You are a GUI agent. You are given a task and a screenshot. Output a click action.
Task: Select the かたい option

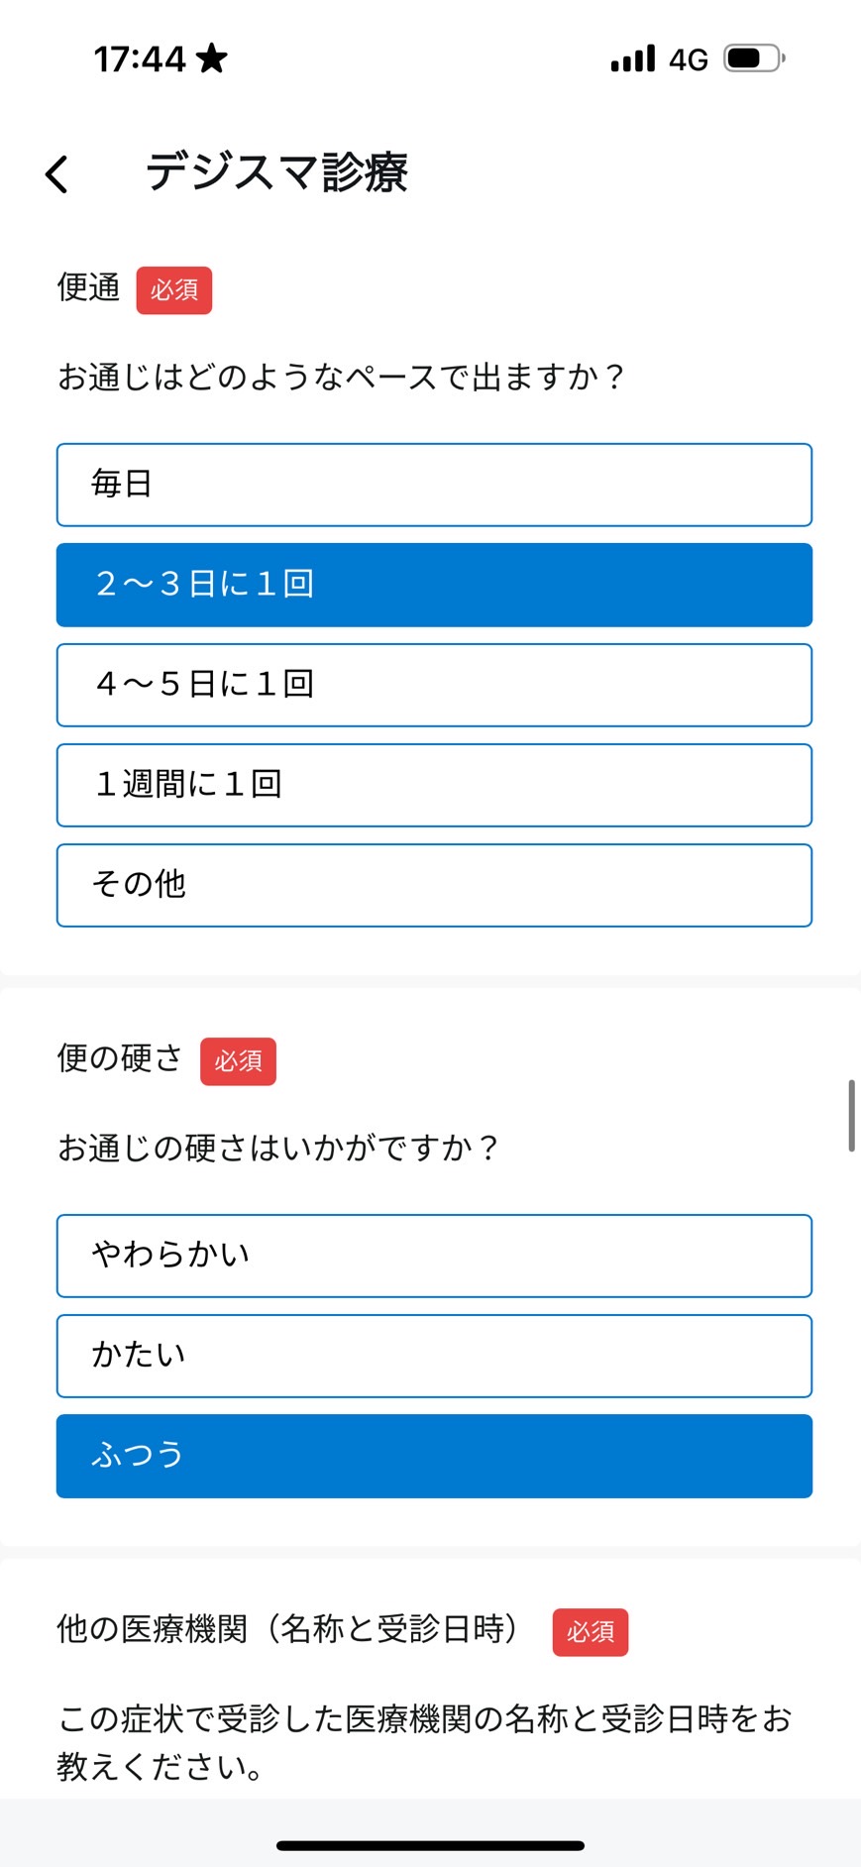[x=434, y=1356]
